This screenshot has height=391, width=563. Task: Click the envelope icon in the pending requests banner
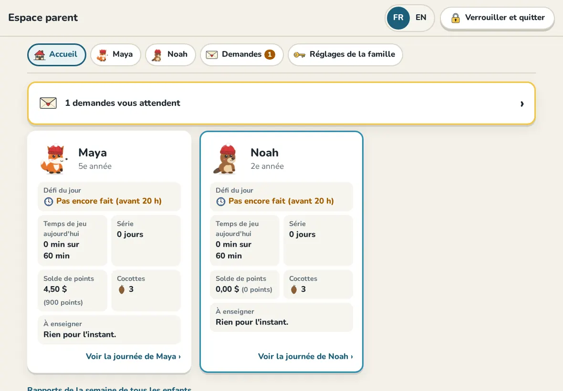click(48, 103)
